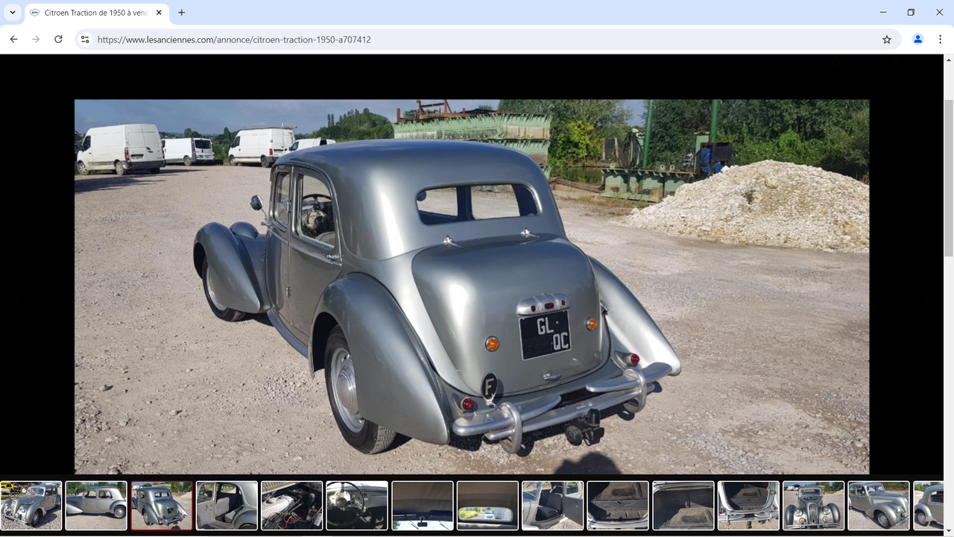
Task: Select first thumbnail showing front three-quarter view
Action: pos(31,506)
